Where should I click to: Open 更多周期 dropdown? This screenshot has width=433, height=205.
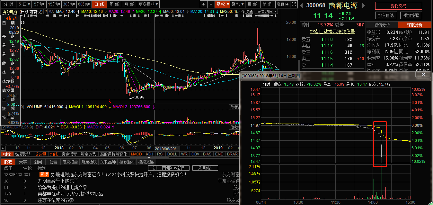coord(149,4)
